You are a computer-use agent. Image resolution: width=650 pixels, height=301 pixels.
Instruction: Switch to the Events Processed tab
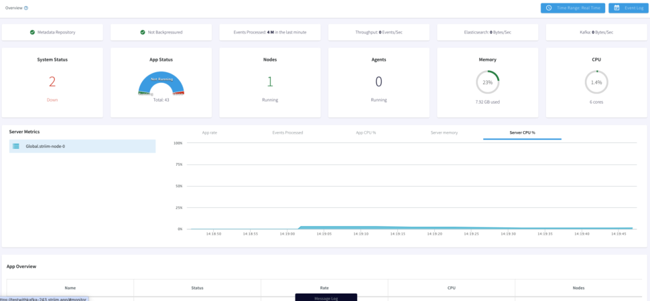tap(287, 132)
